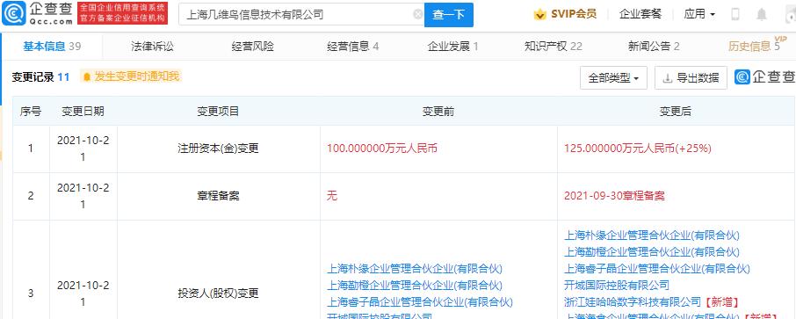Open 企业套餐 link
The width and height of the screenshot is (796, 319).
pos(640,14)
